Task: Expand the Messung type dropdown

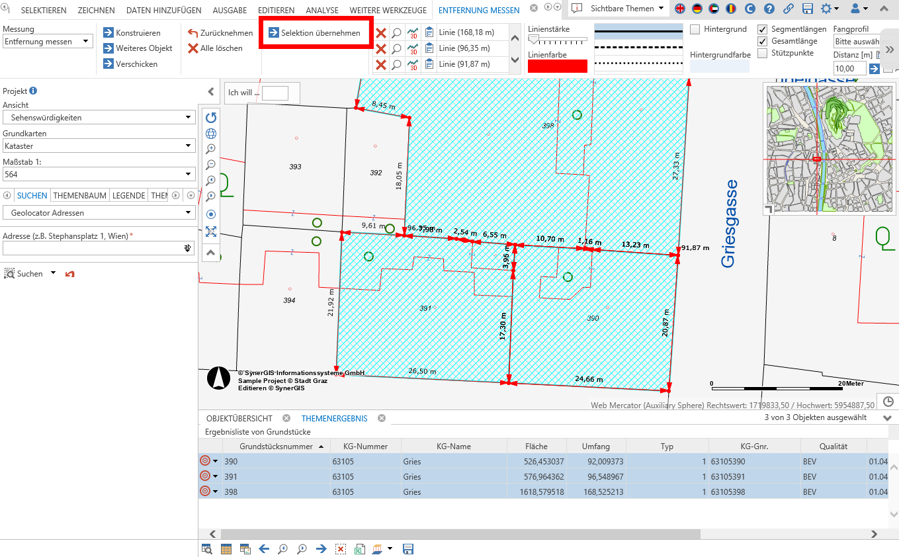Action: coord(48,42)
